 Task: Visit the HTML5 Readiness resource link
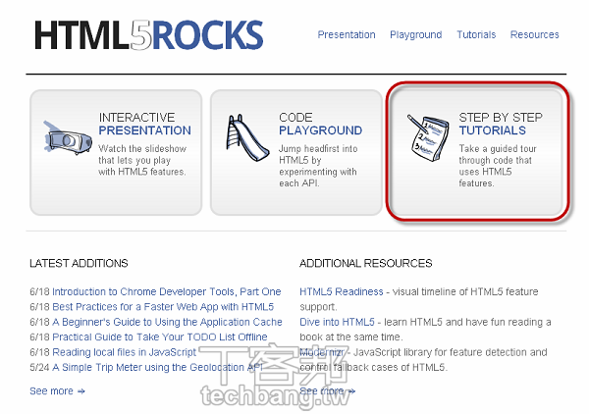[342, 291]
